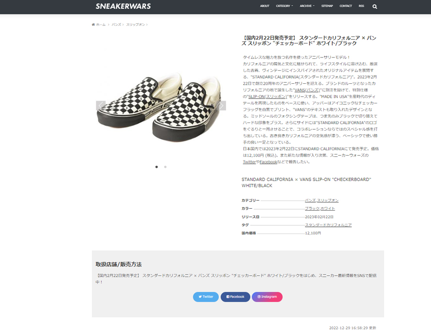Follow the Twitter text link in article

pyautogui.click(x=250, y=162)
